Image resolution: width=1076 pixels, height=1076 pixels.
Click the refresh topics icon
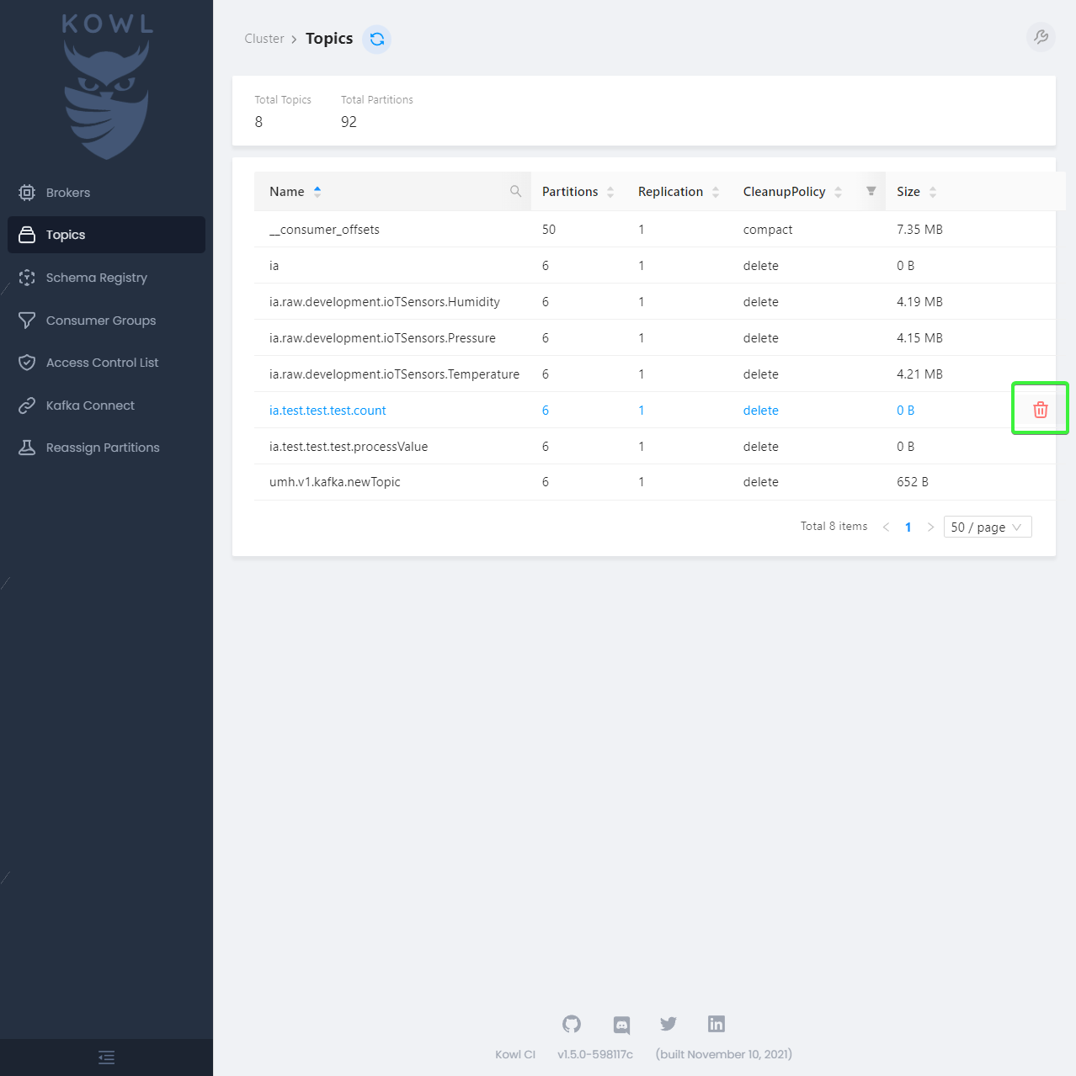pos(377,40)
